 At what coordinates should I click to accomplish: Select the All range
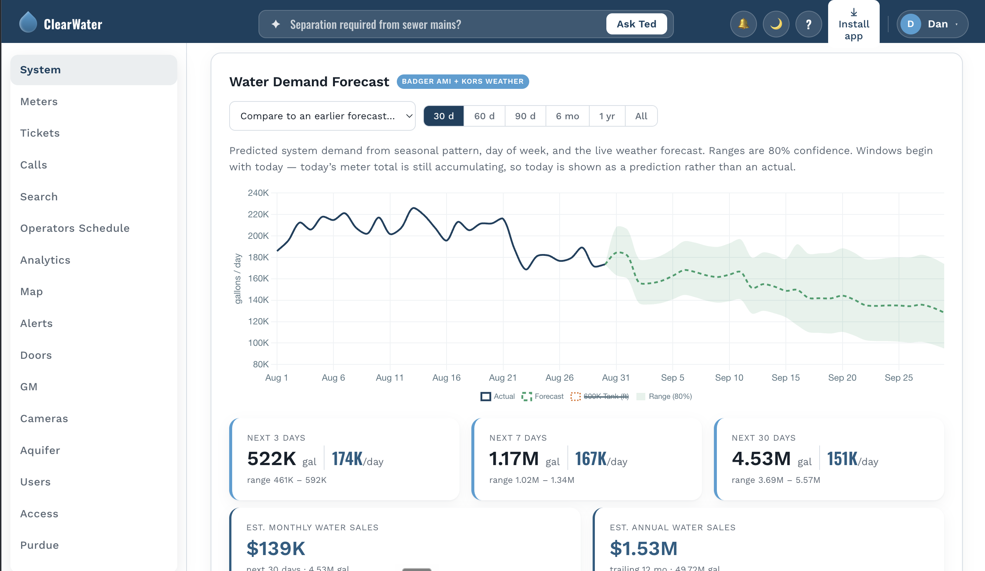pos(641,116)
